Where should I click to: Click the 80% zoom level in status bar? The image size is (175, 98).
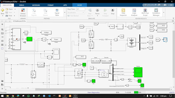pyautogui.click(x=117, y=92)
